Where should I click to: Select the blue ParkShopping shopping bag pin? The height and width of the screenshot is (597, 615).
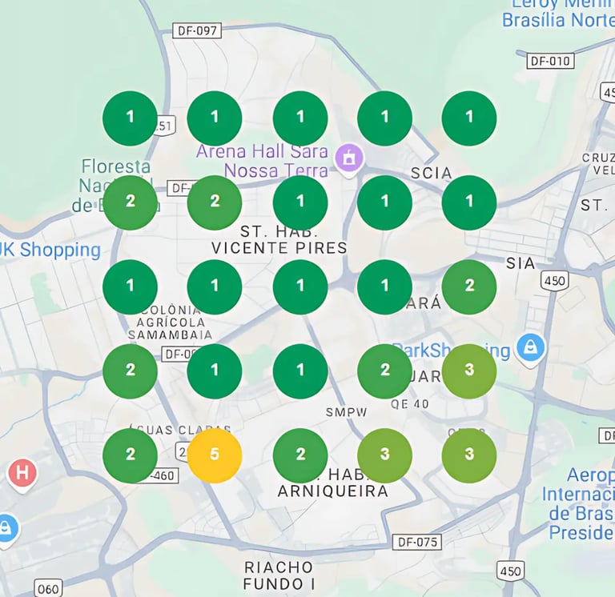(x=530, y=349)
